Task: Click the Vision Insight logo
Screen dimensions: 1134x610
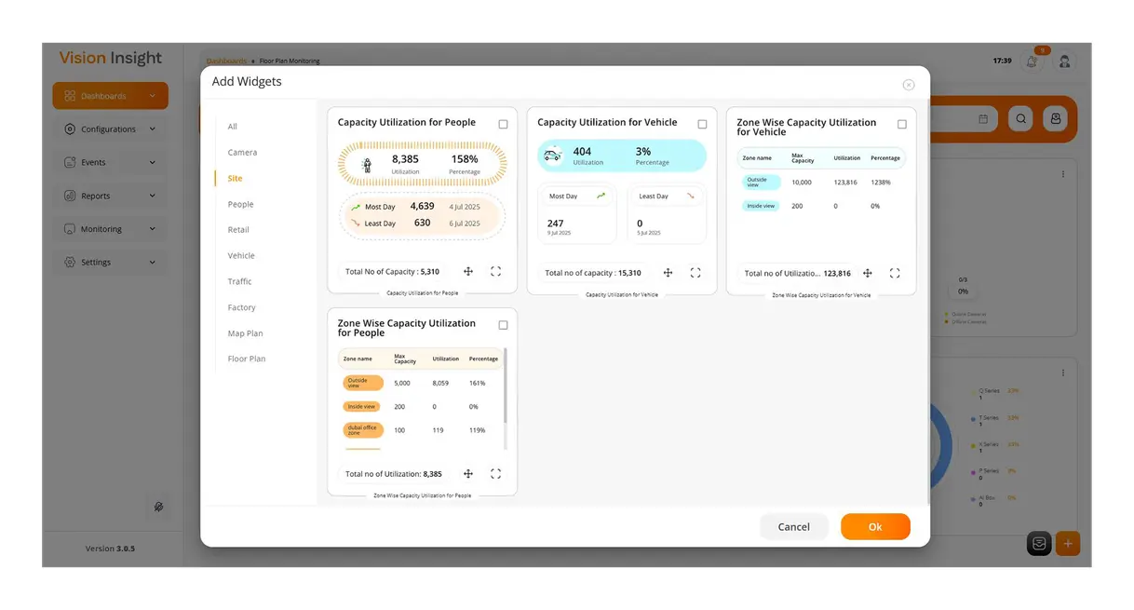Action: click(x=111, y=58)
